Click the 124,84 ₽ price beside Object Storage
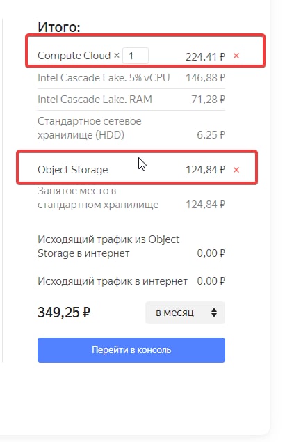Viewport: 285px width, 442px height. coord(205,170)
